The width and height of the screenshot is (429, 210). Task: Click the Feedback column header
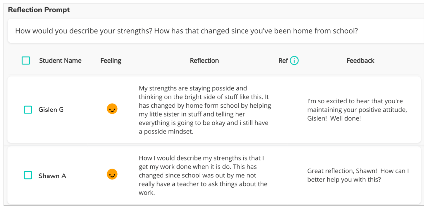tap(360, 60)
